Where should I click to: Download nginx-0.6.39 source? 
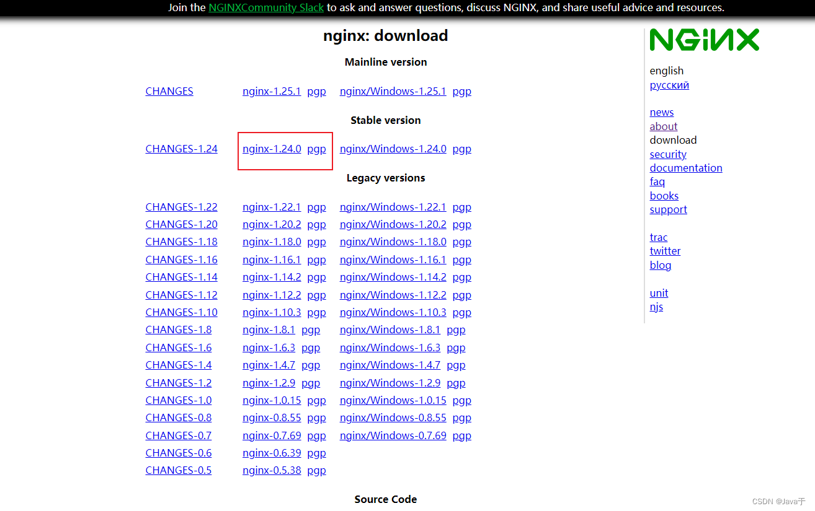pos(272,453)
